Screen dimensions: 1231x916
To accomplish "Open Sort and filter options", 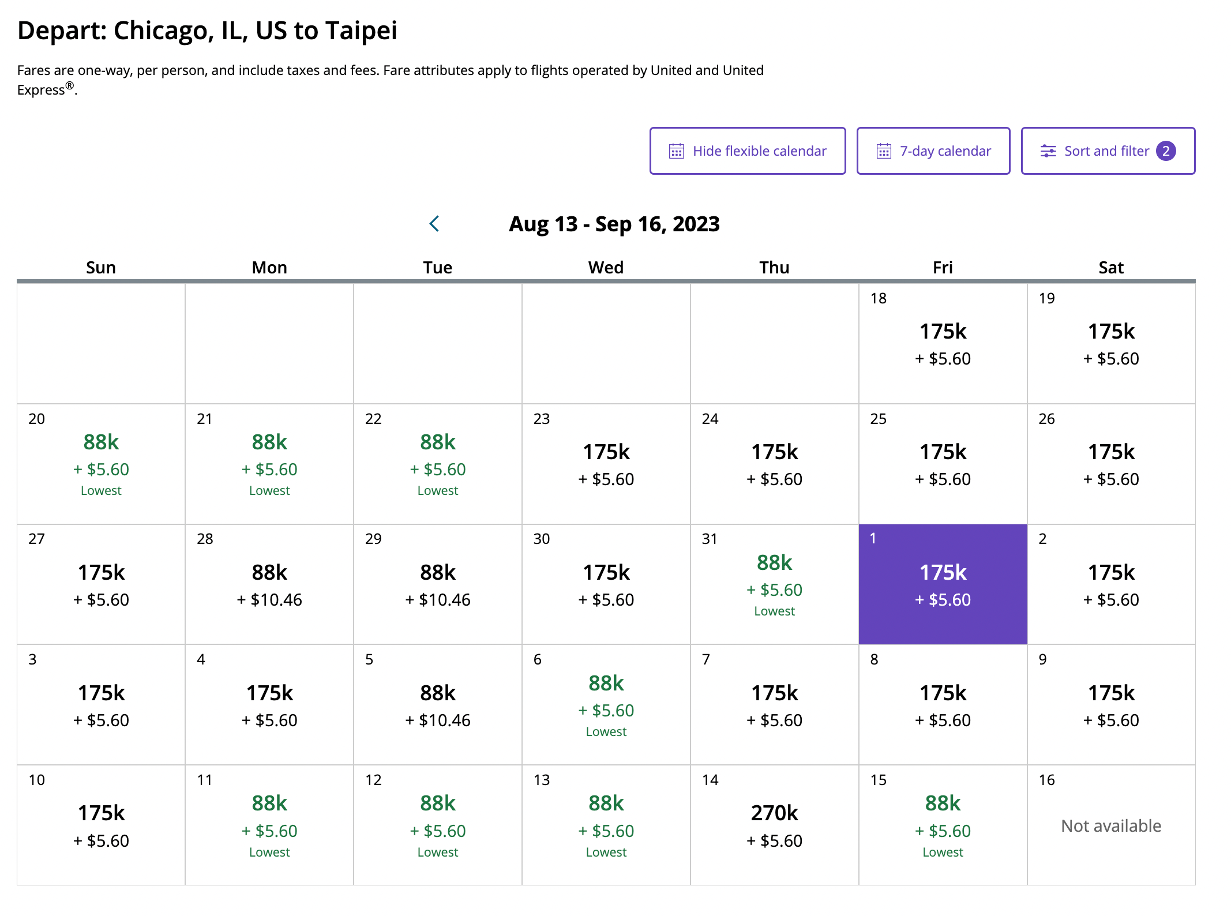I will point(1108,151).
